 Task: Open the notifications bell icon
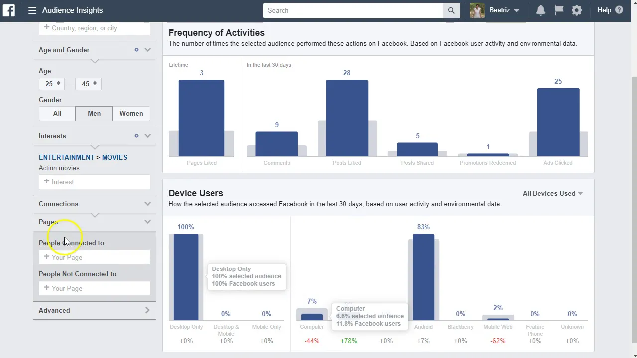coord(541,10)
